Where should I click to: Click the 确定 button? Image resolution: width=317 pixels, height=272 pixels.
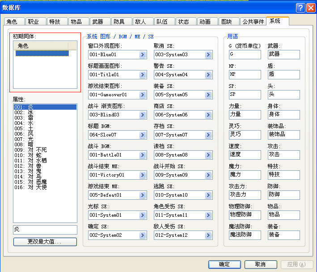[x=224, y=264]
